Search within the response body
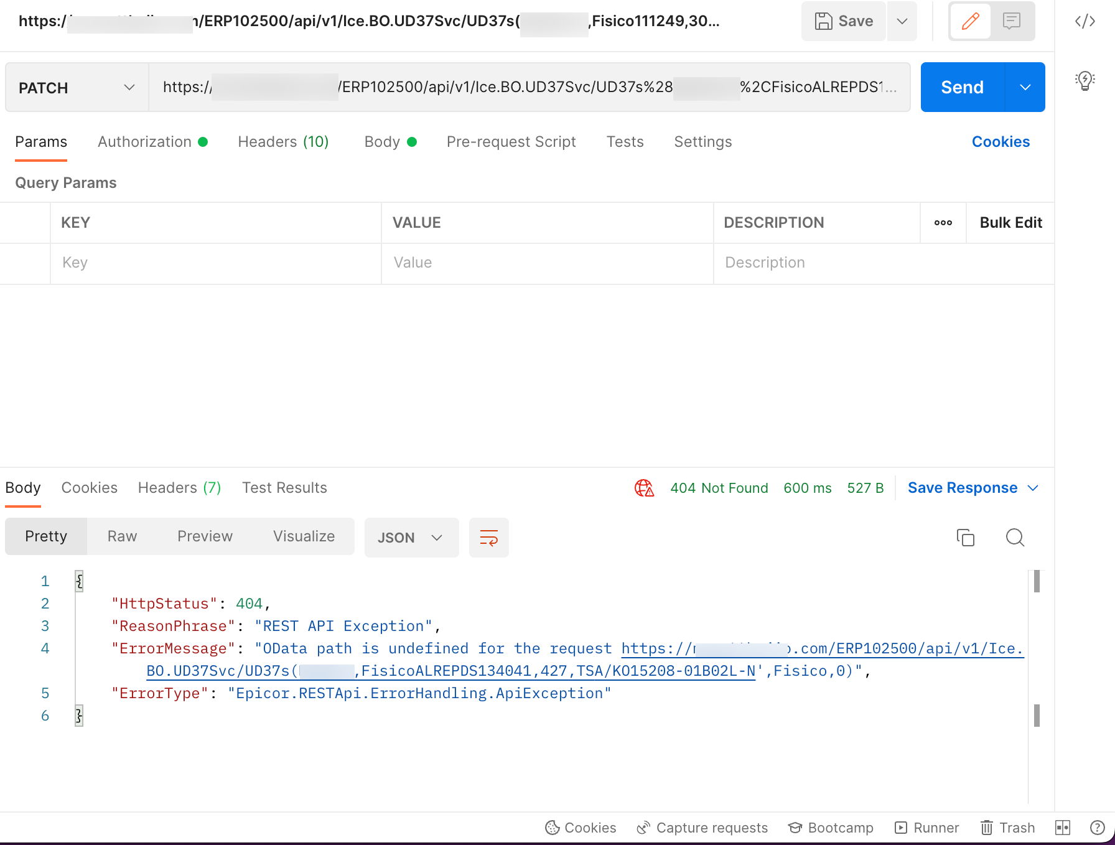The width and height of the screenshot is (1115, 845). pos(1015,538)
